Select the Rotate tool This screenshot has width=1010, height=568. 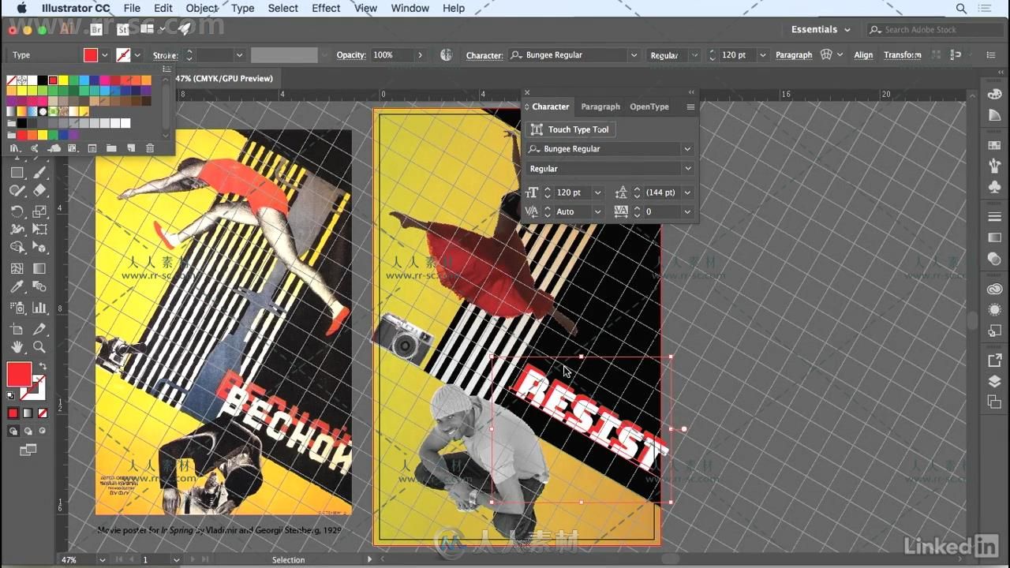click(x=17, y=211)
